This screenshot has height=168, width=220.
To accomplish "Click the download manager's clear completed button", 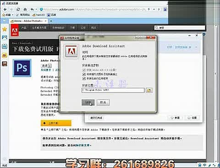I will tap(96, 118).
